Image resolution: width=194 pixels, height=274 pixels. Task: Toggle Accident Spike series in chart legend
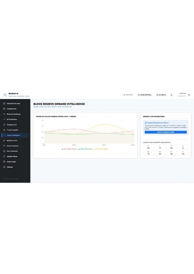click(69, 149)
